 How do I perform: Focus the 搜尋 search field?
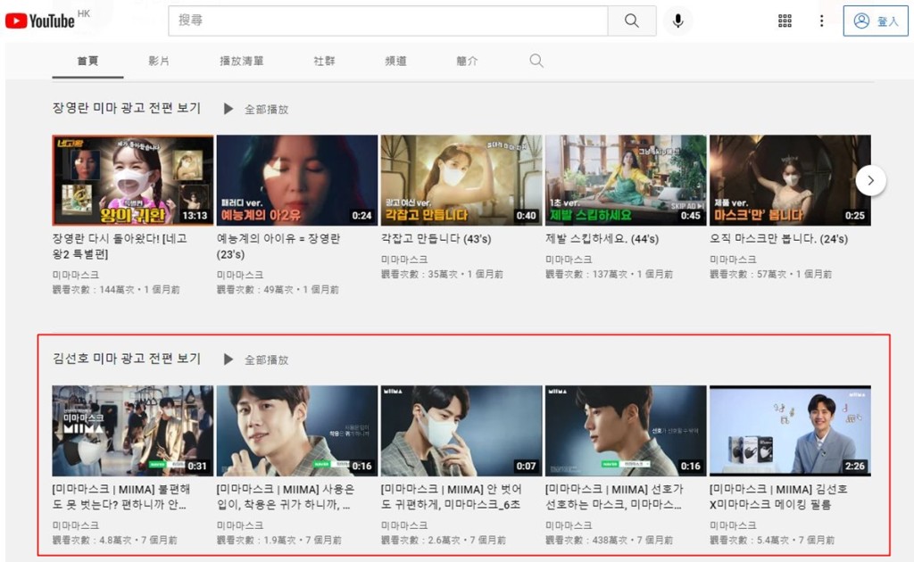pyautogui.click(x=388, y=21)
